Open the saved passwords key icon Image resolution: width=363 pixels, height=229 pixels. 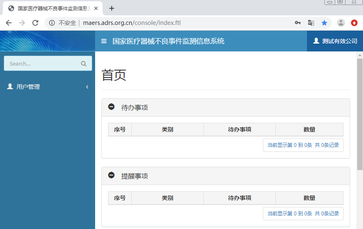298,23
